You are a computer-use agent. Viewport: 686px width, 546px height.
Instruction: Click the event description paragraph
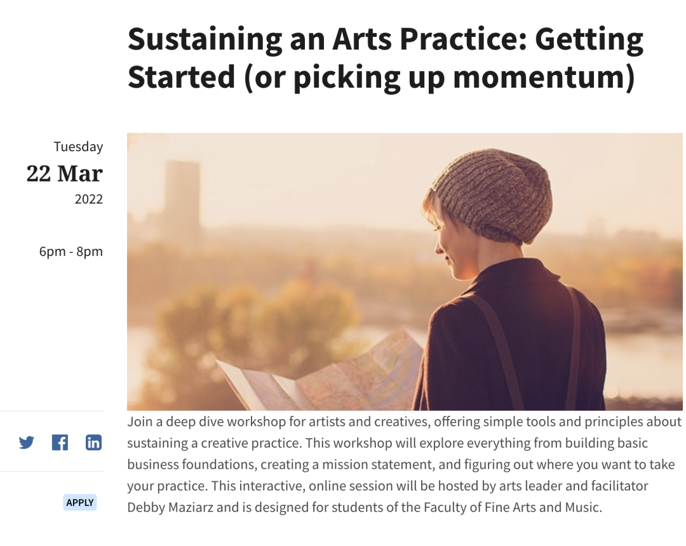click(405, 464)
